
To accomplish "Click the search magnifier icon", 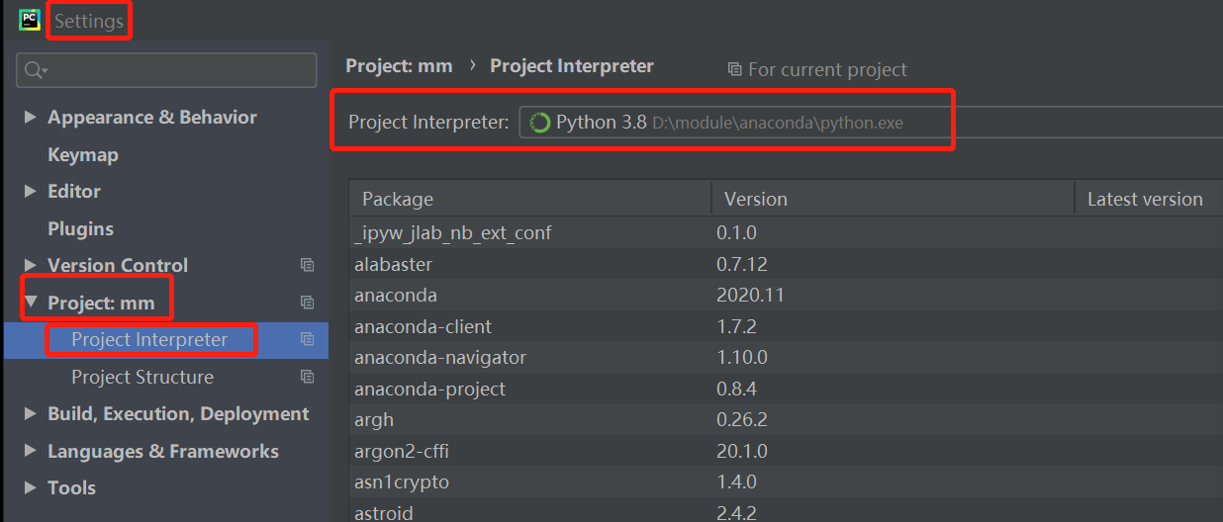I will click(35, 70).
